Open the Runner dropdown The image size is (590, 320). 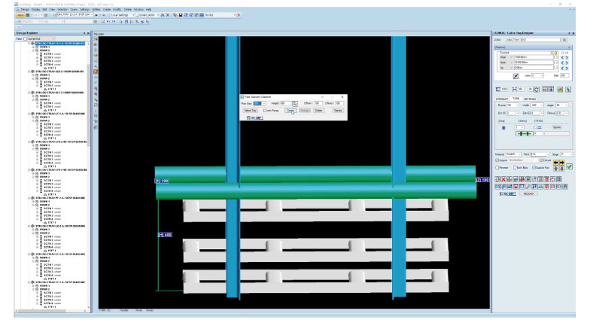(512, 105)
